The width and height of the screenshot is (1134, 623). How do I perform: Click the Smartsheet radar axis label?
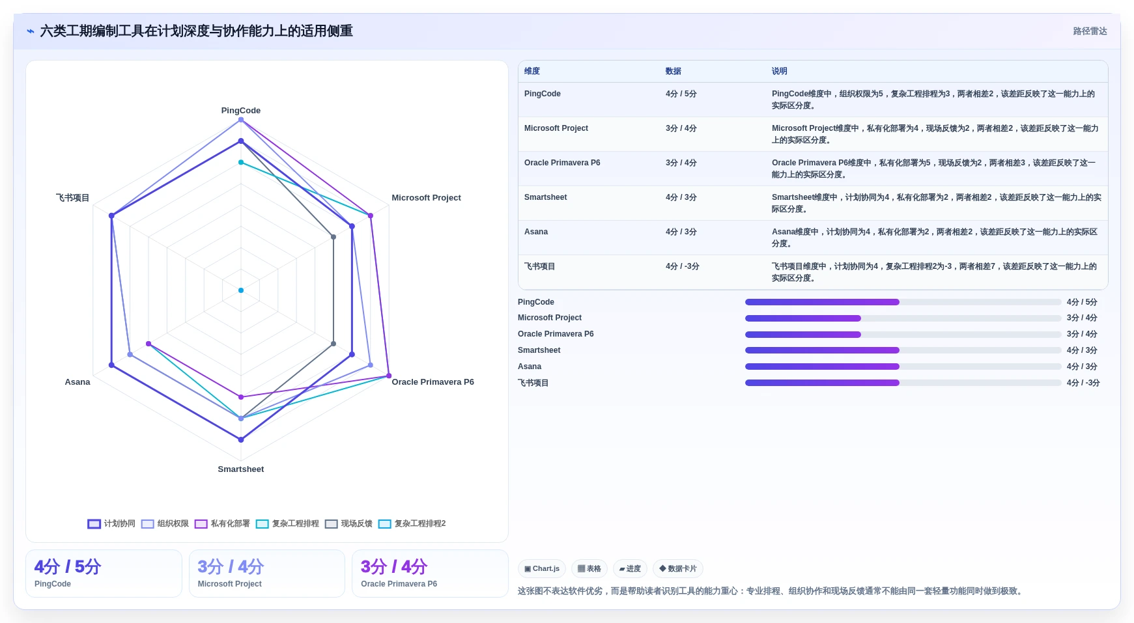[241, 469]
